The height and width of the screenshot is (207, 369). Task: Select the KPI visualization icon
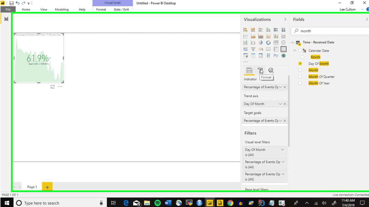pyautogui.click(x=283, y=49)
